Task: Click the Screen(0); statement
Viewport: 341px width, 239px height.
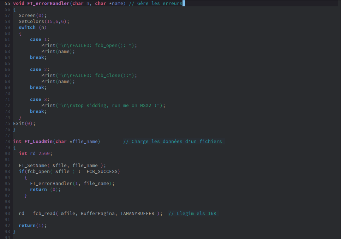Action: [x=32, y=16]
